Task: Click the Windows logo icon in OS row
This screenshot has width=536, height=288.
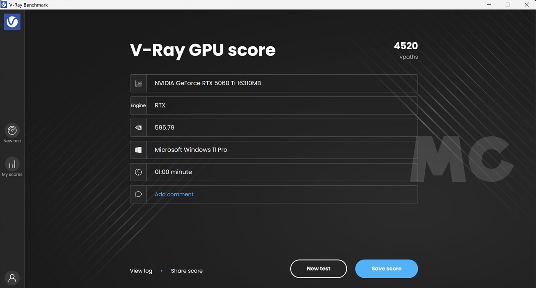Action: click(x=138, y=150)
